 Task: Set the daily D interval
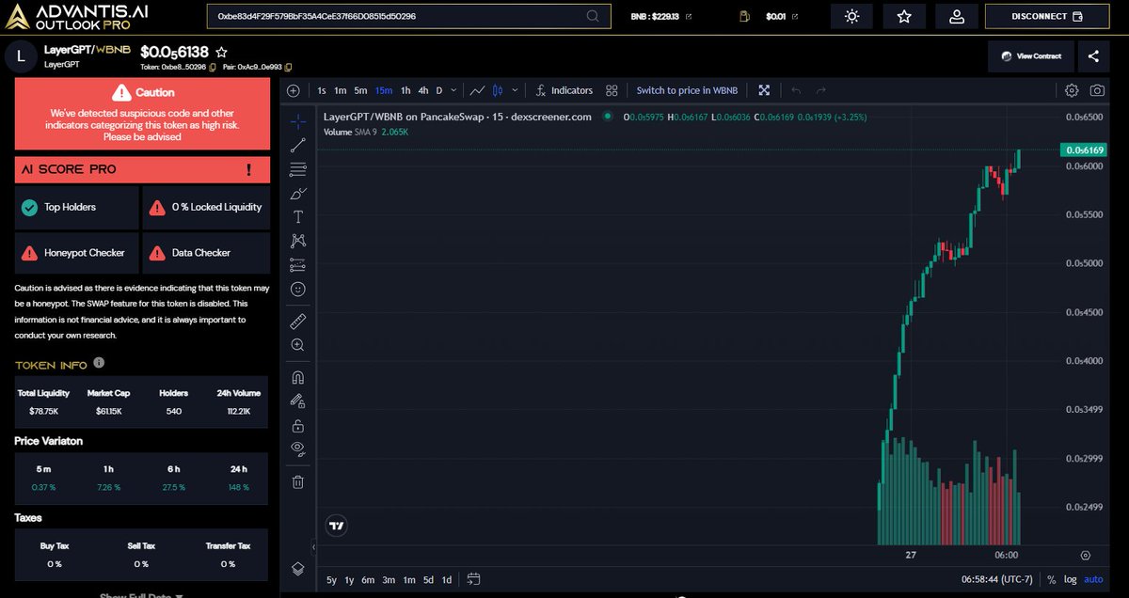[439, 90]
